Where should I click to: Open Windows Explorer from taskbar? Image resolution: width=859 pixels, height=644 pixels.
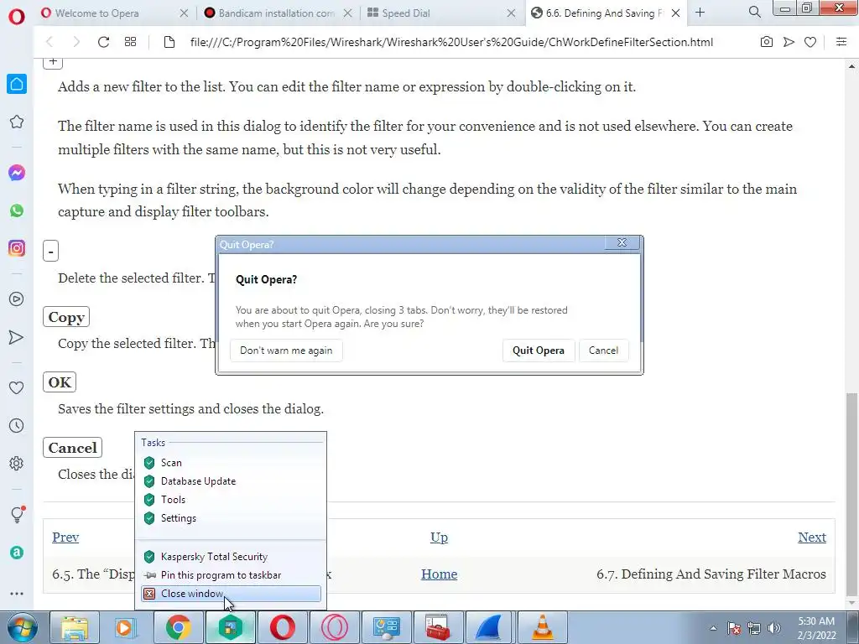75,627
